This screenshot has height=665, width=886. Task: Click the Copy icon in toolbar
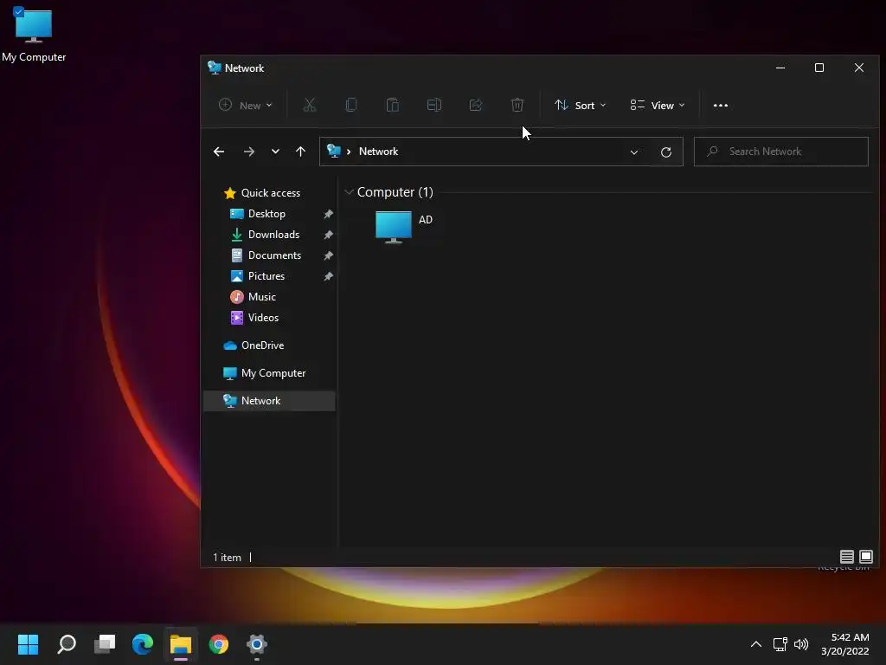pyautogui.click(x=351, y=105)
